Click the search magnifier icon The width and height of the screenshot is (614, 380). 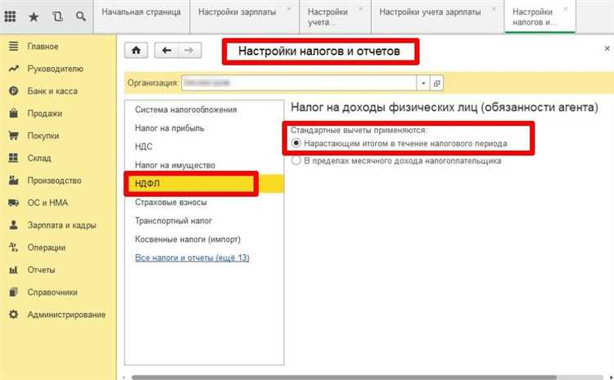pos(79,16)
